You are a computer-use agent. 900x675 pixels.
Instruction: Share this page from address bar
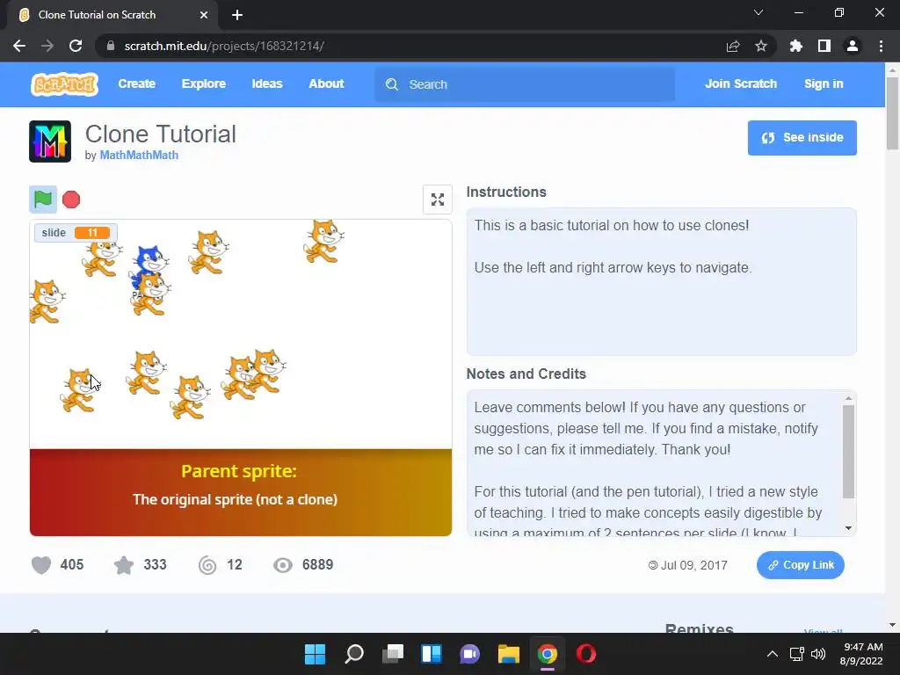(x=733, y=46)
